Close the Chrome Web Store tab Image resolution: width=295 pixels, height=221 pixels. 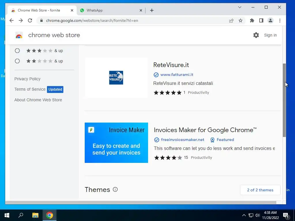coord(72,10)
